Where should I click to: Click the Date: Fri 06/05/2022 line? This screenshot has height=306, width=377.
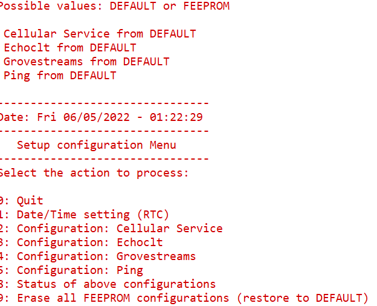pos(101,117)
